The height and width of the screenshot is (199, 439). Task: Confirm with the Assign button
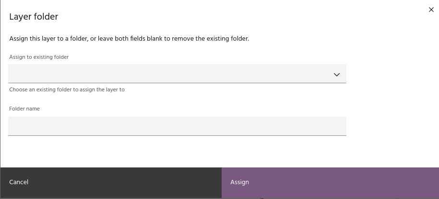tap(330, 182)
